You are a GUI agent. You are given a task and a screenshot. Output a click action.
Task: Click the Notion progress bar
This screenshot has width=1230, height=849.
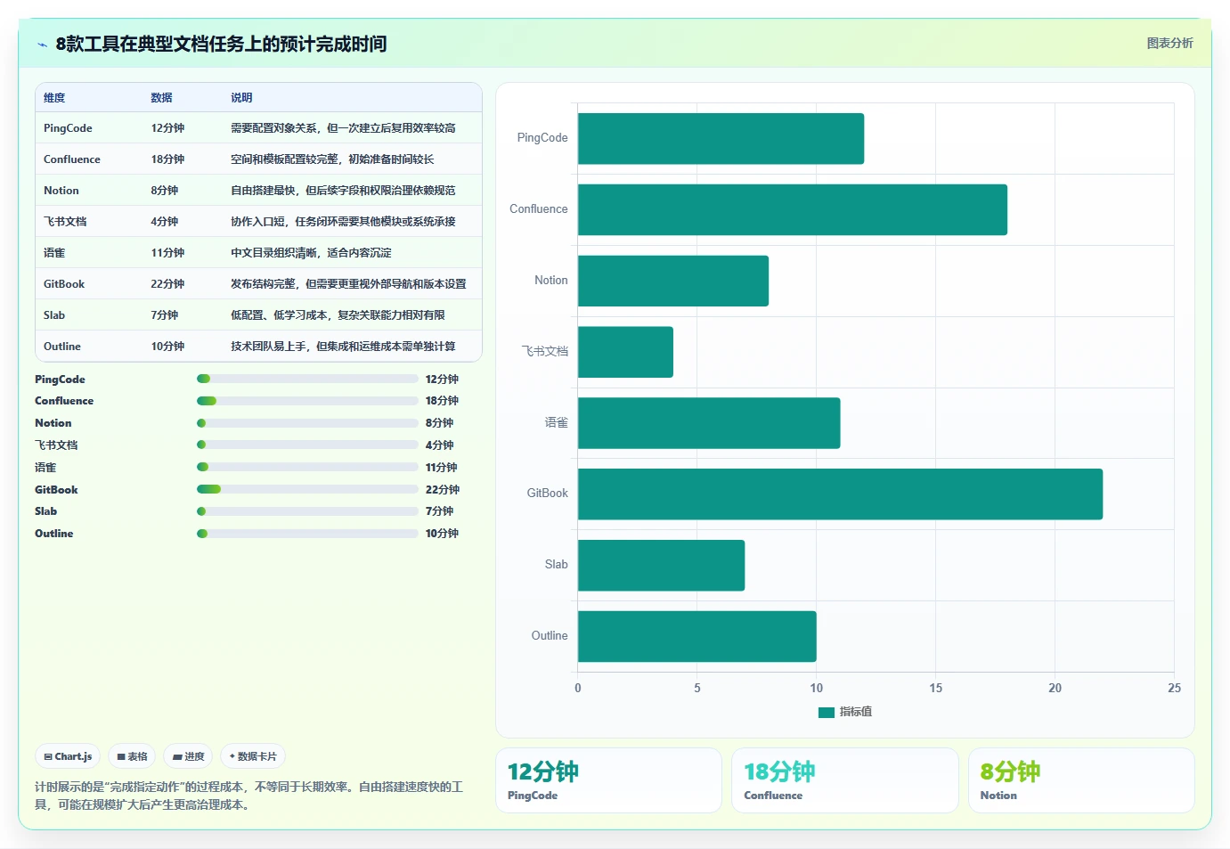pos(307,423)
